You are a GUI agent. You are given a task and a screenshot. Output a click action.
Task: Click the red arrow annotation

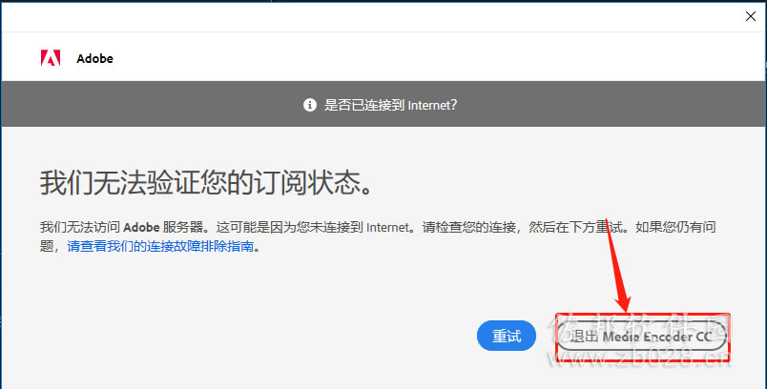[x=618, y=265]
